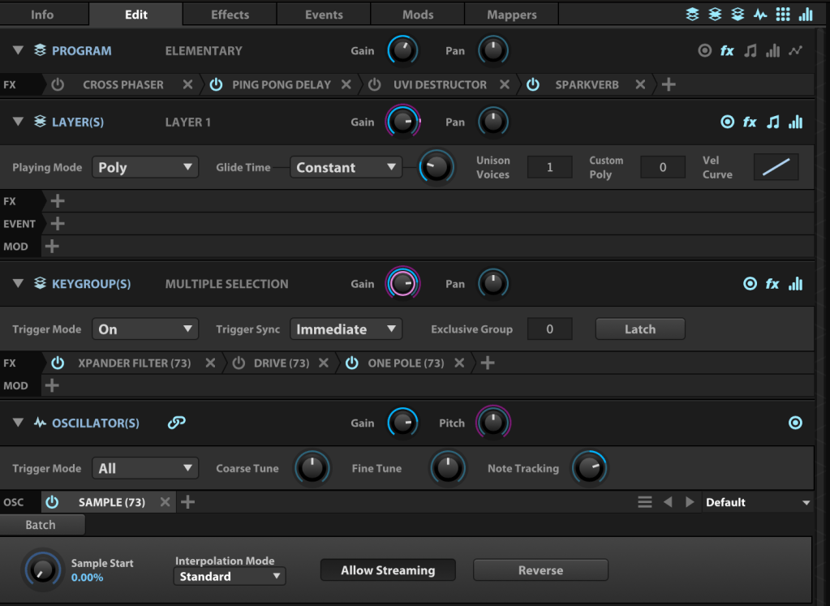
Task: Open the Playing Mode Poly dropdown
Action: click(145, 168)
